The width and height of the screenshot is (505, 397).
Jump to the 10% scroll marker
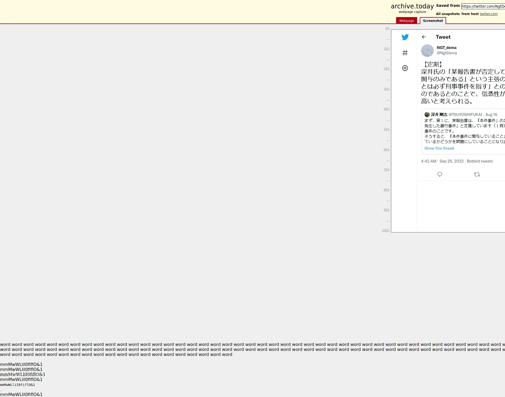click(x=386, y=49)
